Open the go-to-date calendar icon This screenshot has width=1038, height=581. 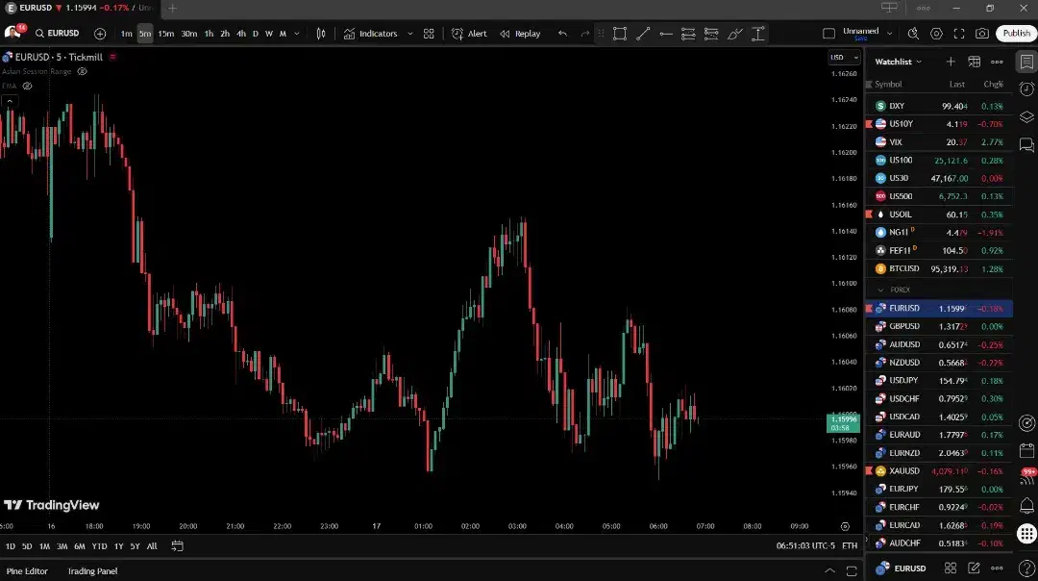pos(178,546)
